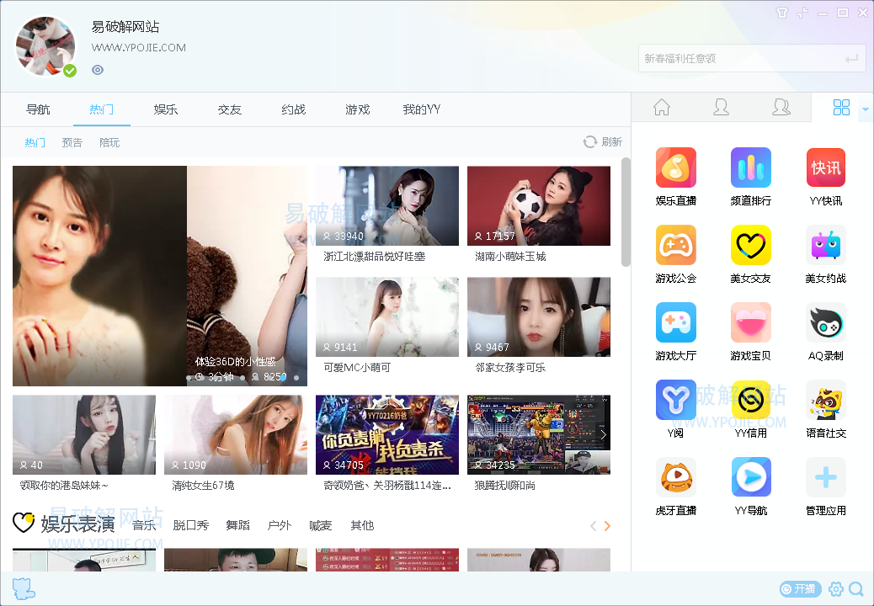Click the search magnifier icon at bottom
This screenshot has width=874, height=606.
point(856,588)
